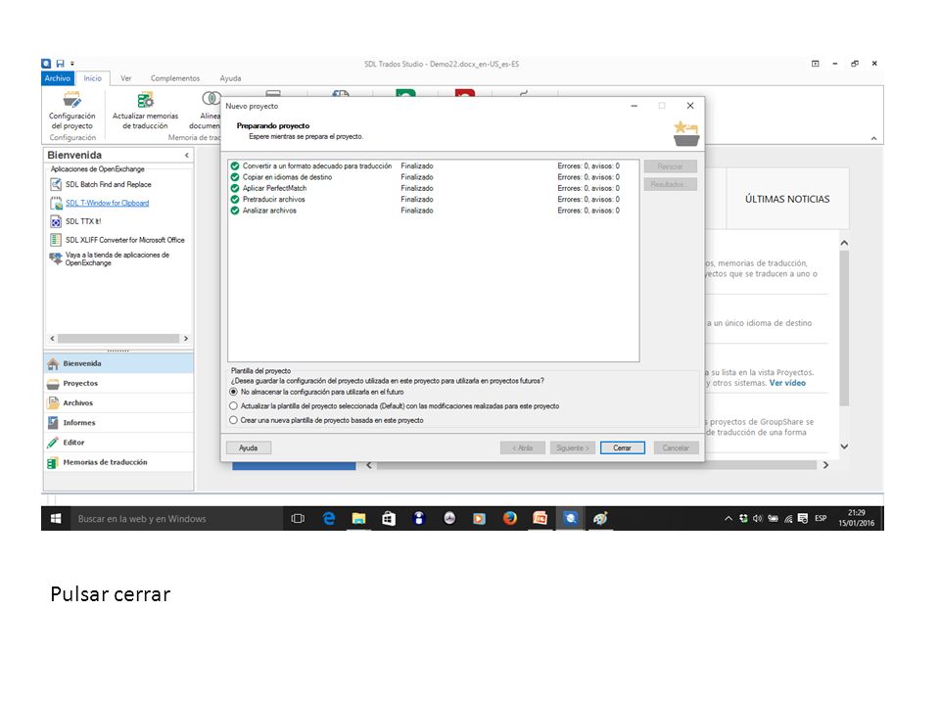Click the welcome page vertical scrollbar thumb
Viewport: 940px width, 705px height.
point(844,329)
